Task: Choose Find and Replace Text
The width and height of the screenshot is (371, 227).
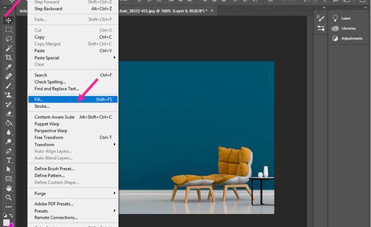Action: 73,89
